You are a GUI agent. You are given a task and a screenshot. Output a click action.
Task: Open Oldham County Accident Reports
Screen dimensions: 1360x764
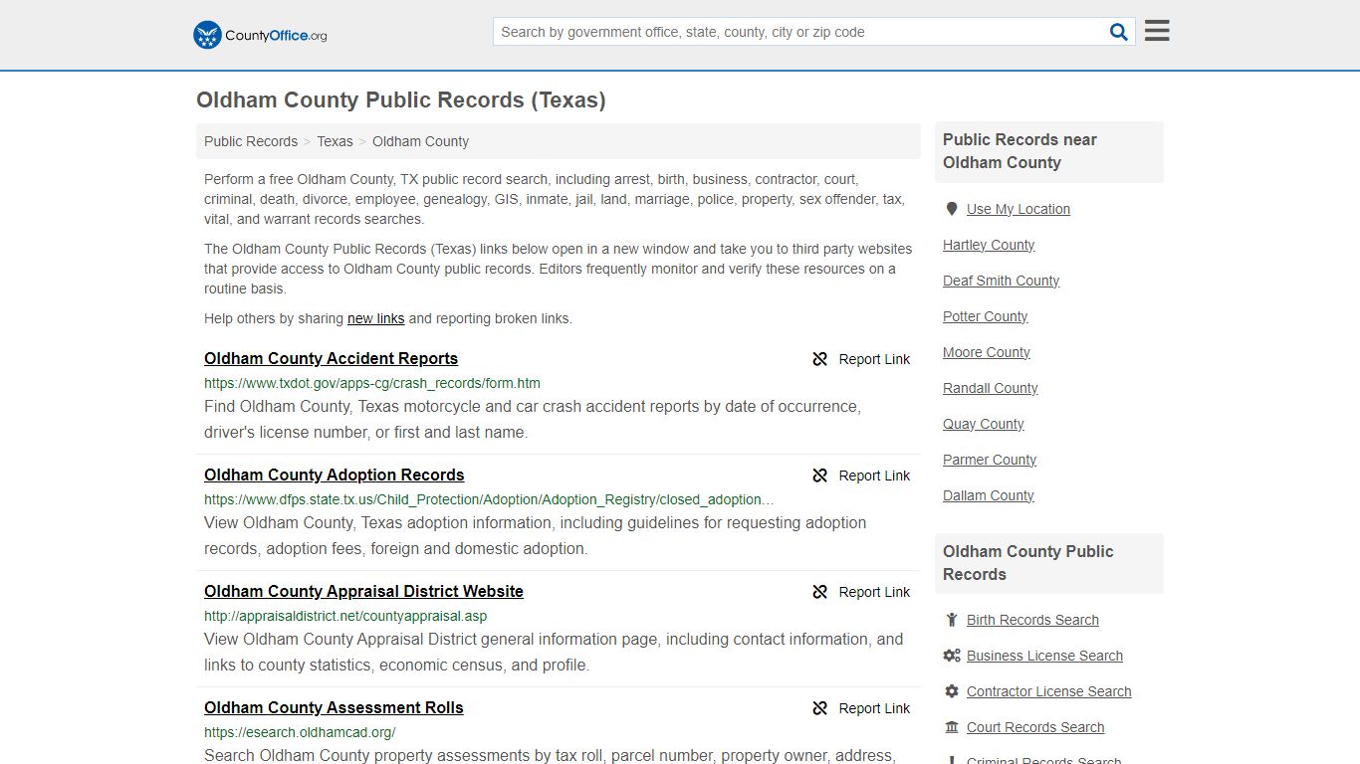tap(331, 359)
